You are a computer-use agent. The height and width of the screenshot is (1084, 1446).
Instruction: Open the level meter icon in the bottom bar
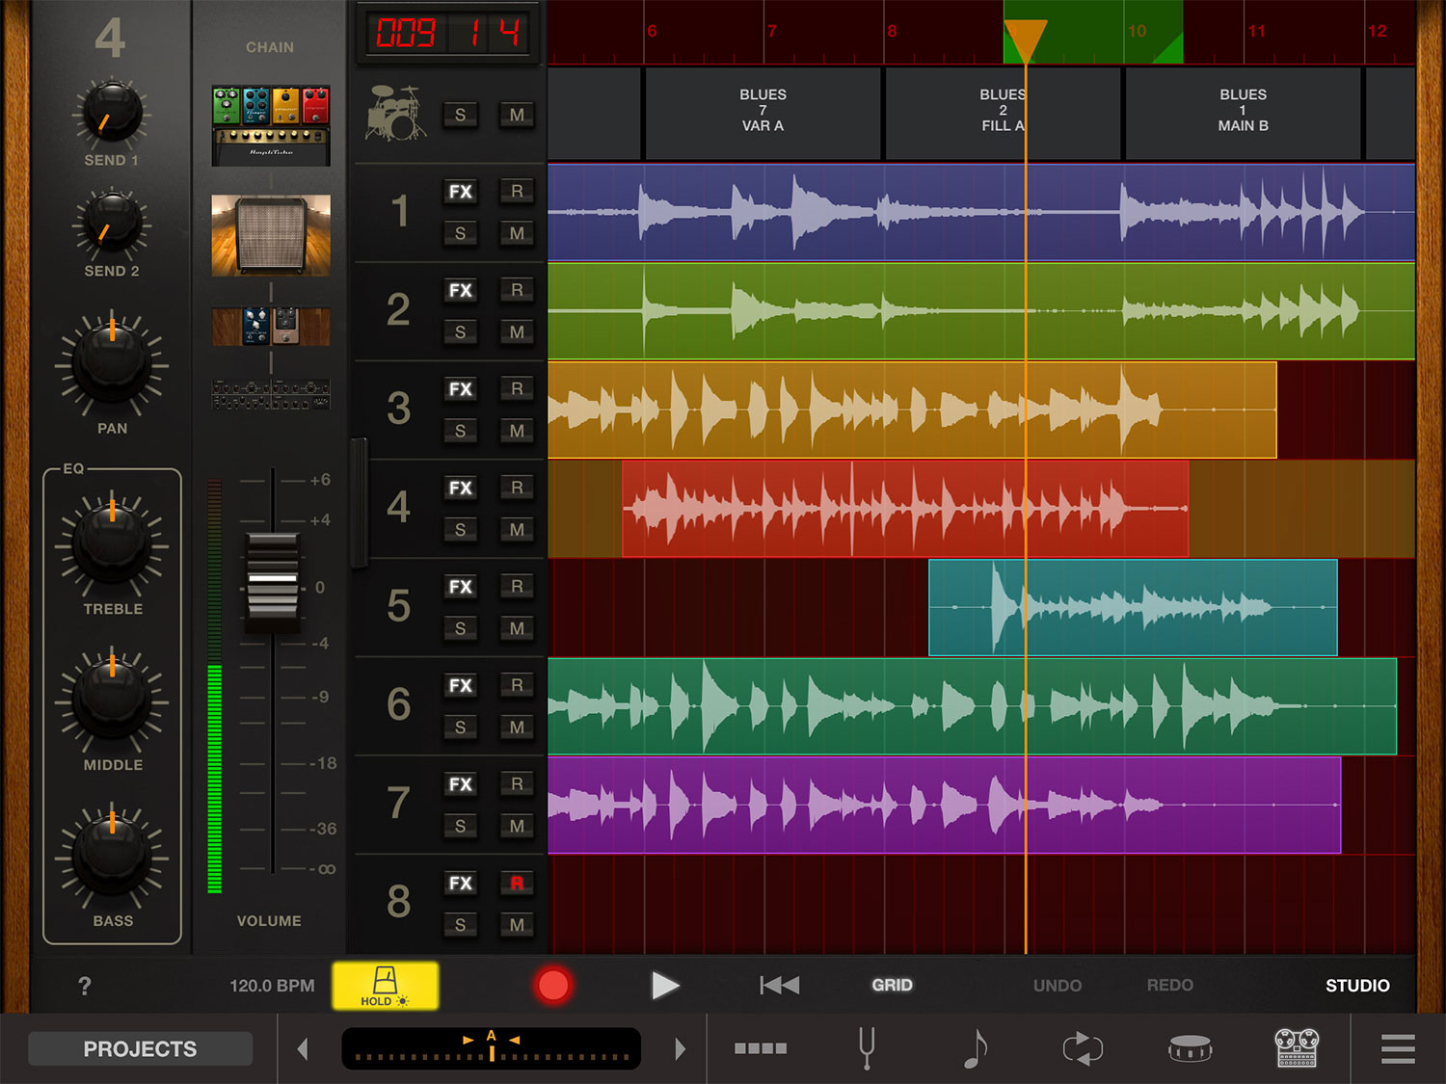tap(760, 1048)
